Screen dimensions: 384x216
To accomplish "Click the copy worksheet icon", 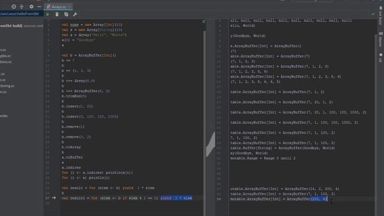I will 66,14.
